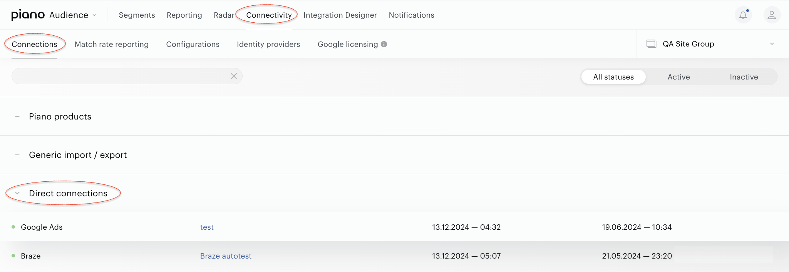
Task: Focus the connections search field
Action: [x=127, y=76]
